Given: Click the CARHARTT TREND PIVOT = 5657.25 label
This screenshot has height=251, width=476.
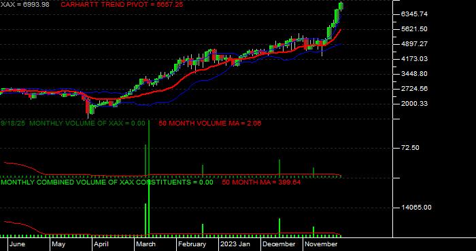Looking at the screenshot, I should click(x=122, y=5).
